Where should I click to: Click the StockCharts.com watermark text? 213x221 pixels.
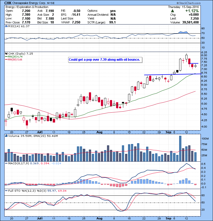[x=189, y=3]
